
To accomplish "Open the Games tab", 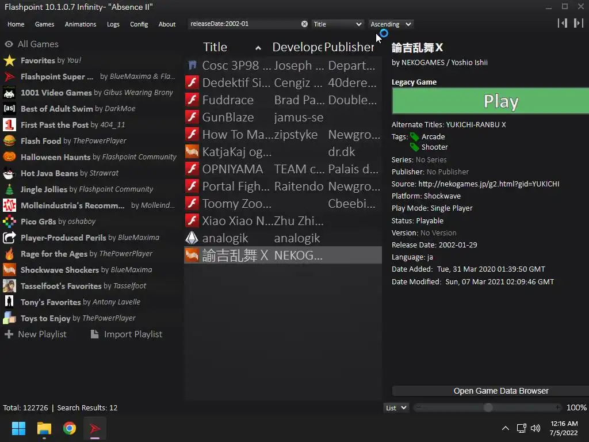I will point(44,24).
